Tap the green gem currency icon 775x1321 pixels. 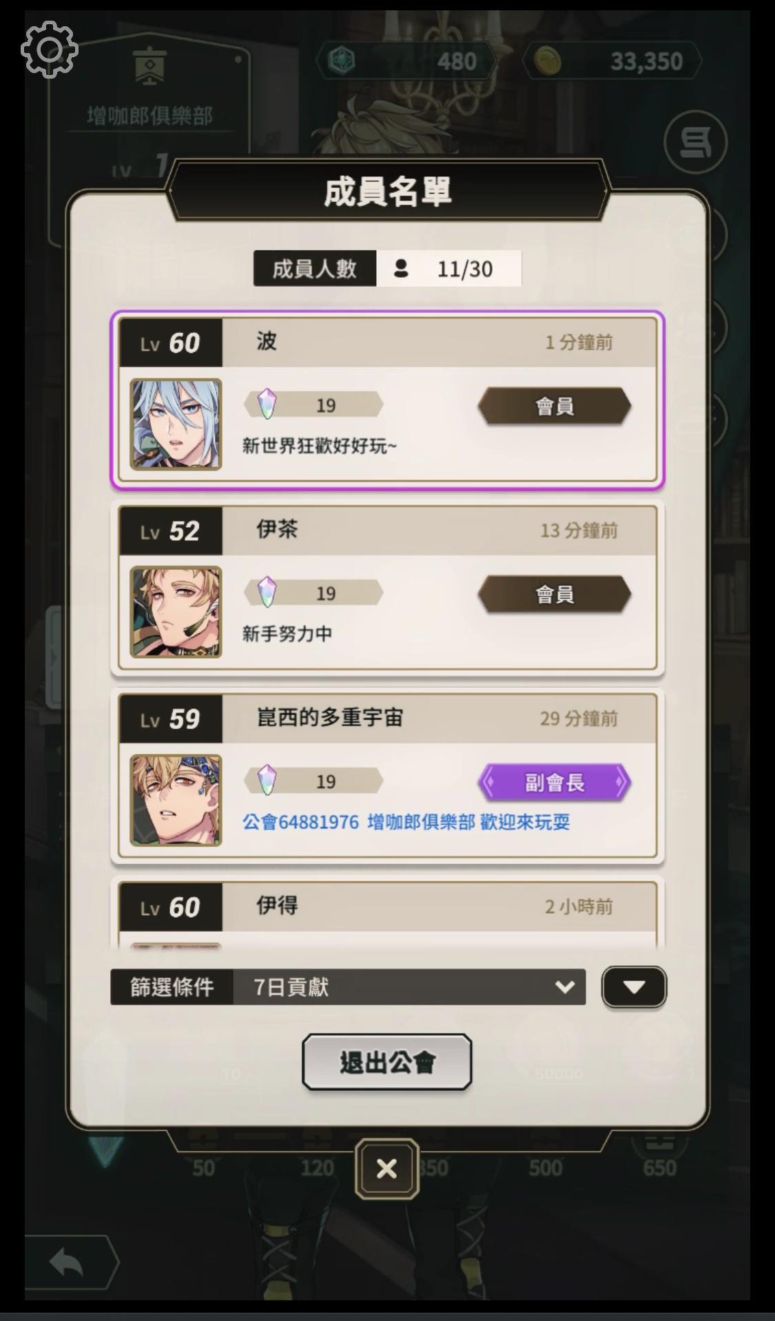tap(341, 61)
